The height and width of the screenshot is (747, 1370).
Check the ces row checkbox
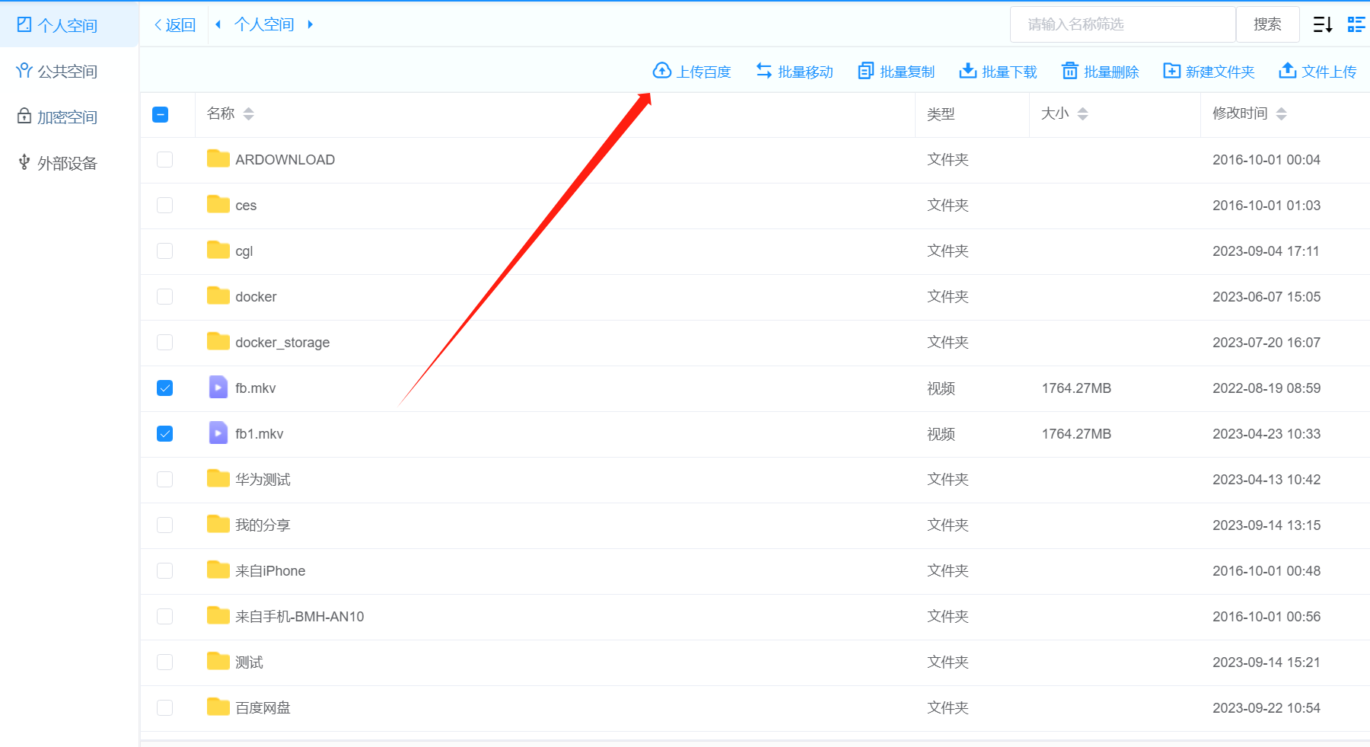(x=164, y=205)
